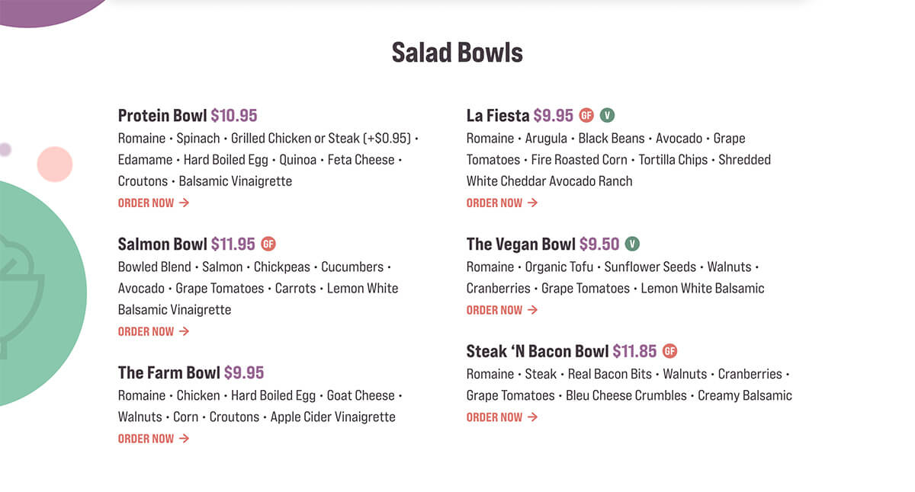Image resolution: width=915 pixels, height=492 pixels.
Task: Click the Salad Bowls section heading
Action: pyautogui.click(x=457, y=53)
